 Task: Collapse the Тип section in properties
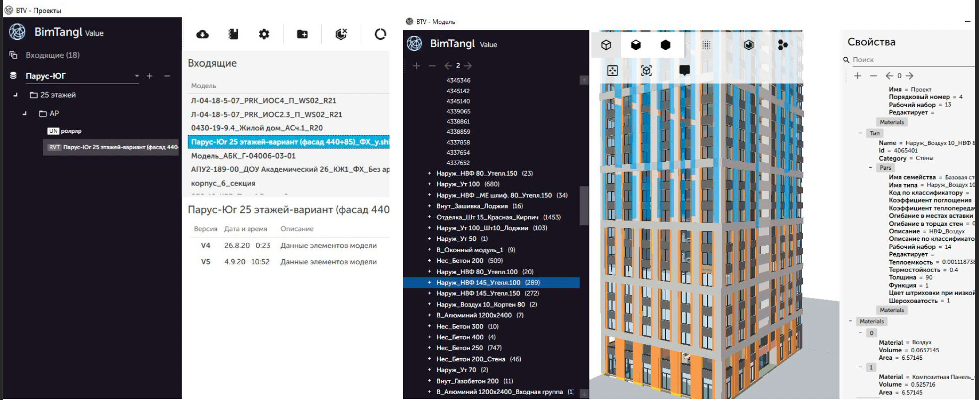860,133
